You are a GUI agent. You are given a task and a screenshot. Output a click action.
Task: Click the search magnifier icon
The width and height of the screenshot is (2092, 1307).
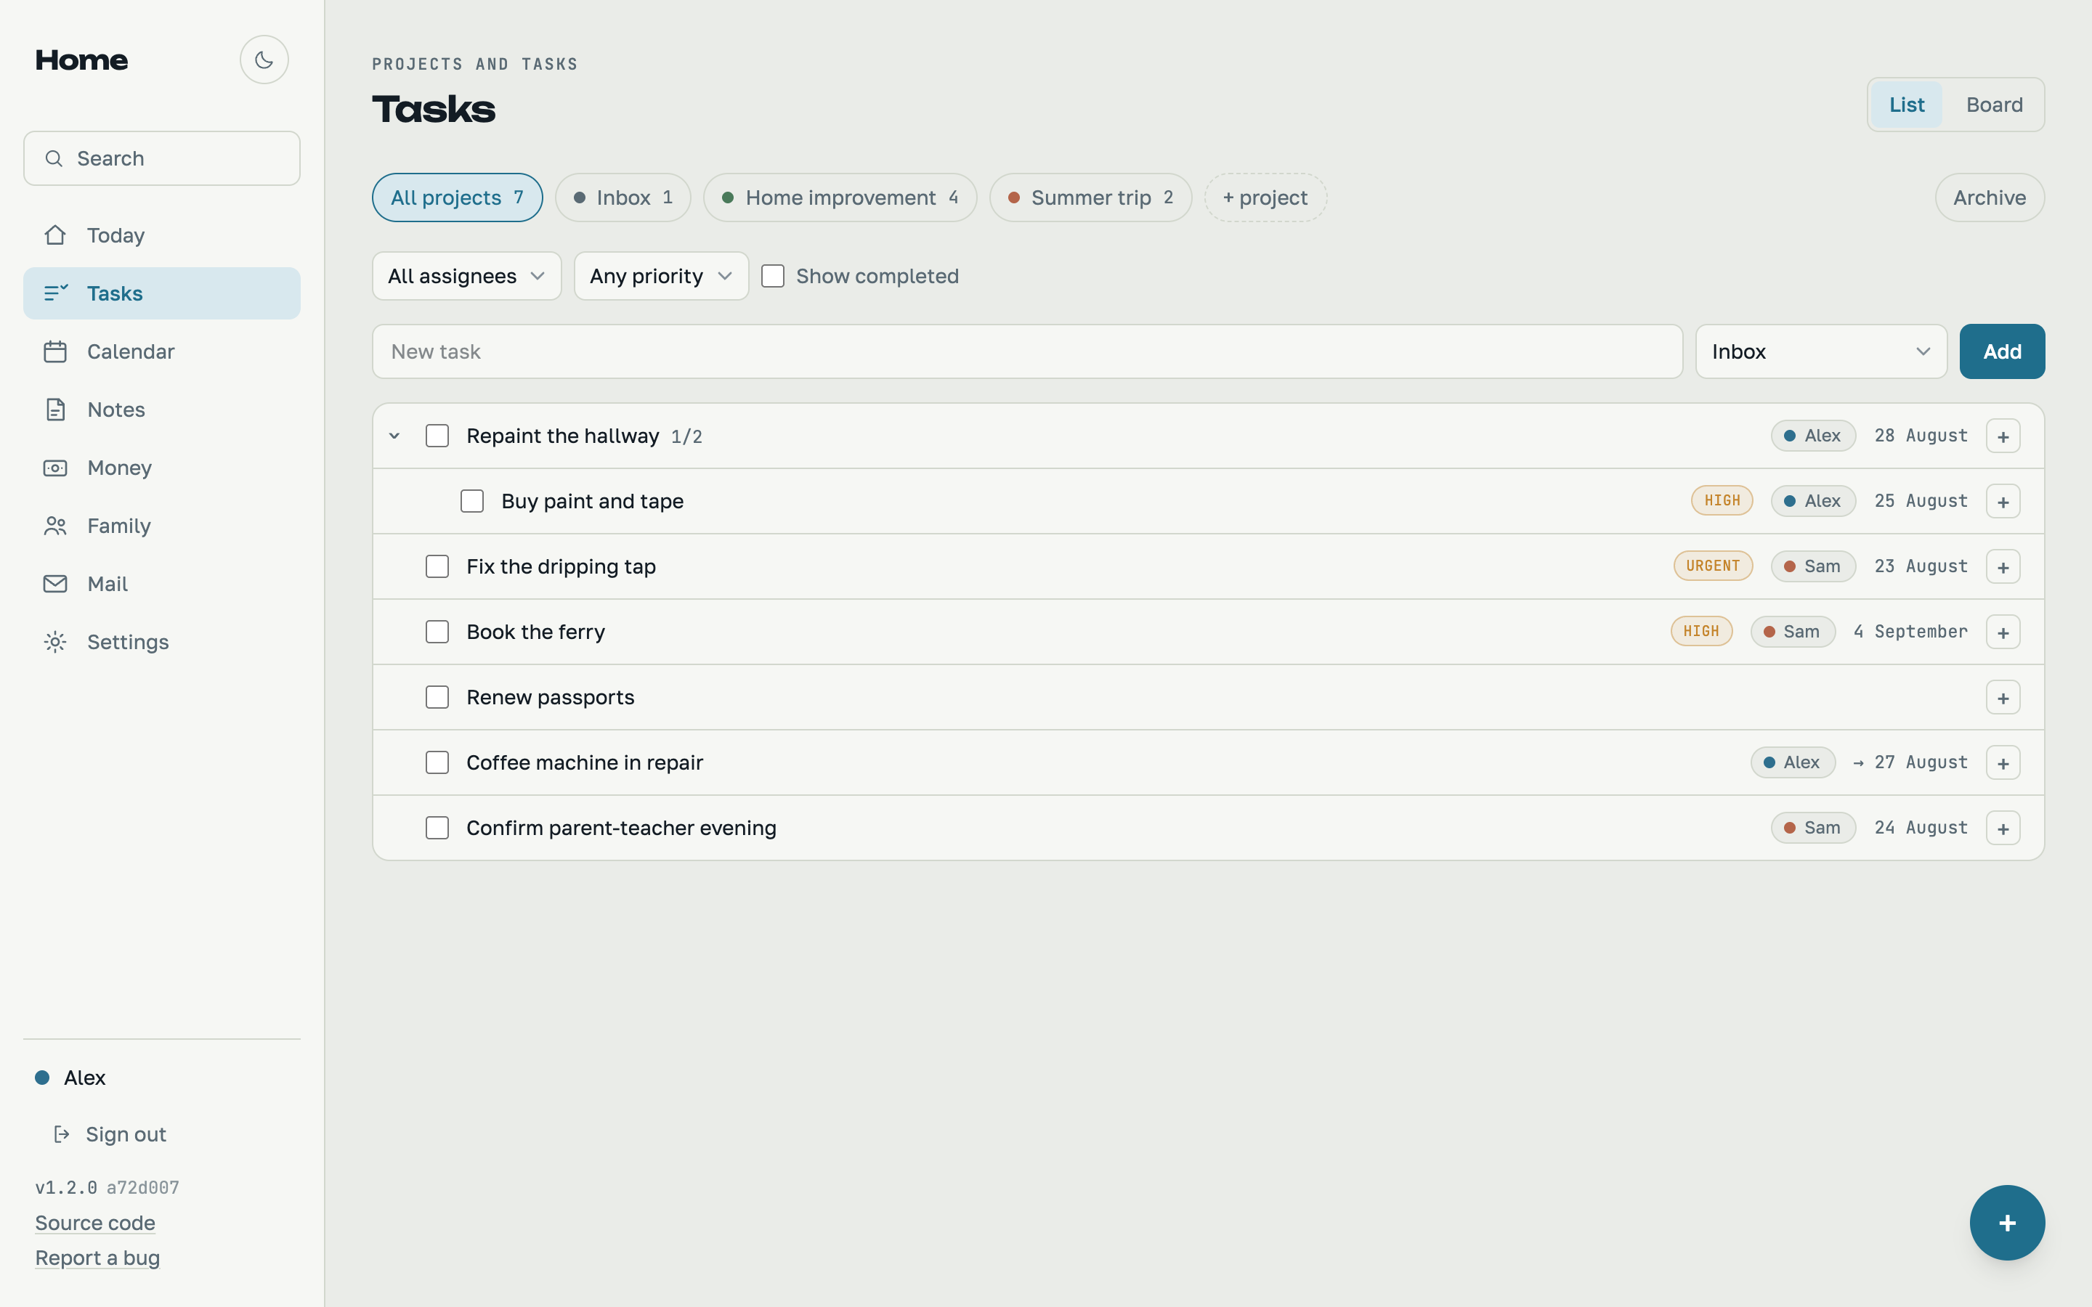click(x=54, y=158)
